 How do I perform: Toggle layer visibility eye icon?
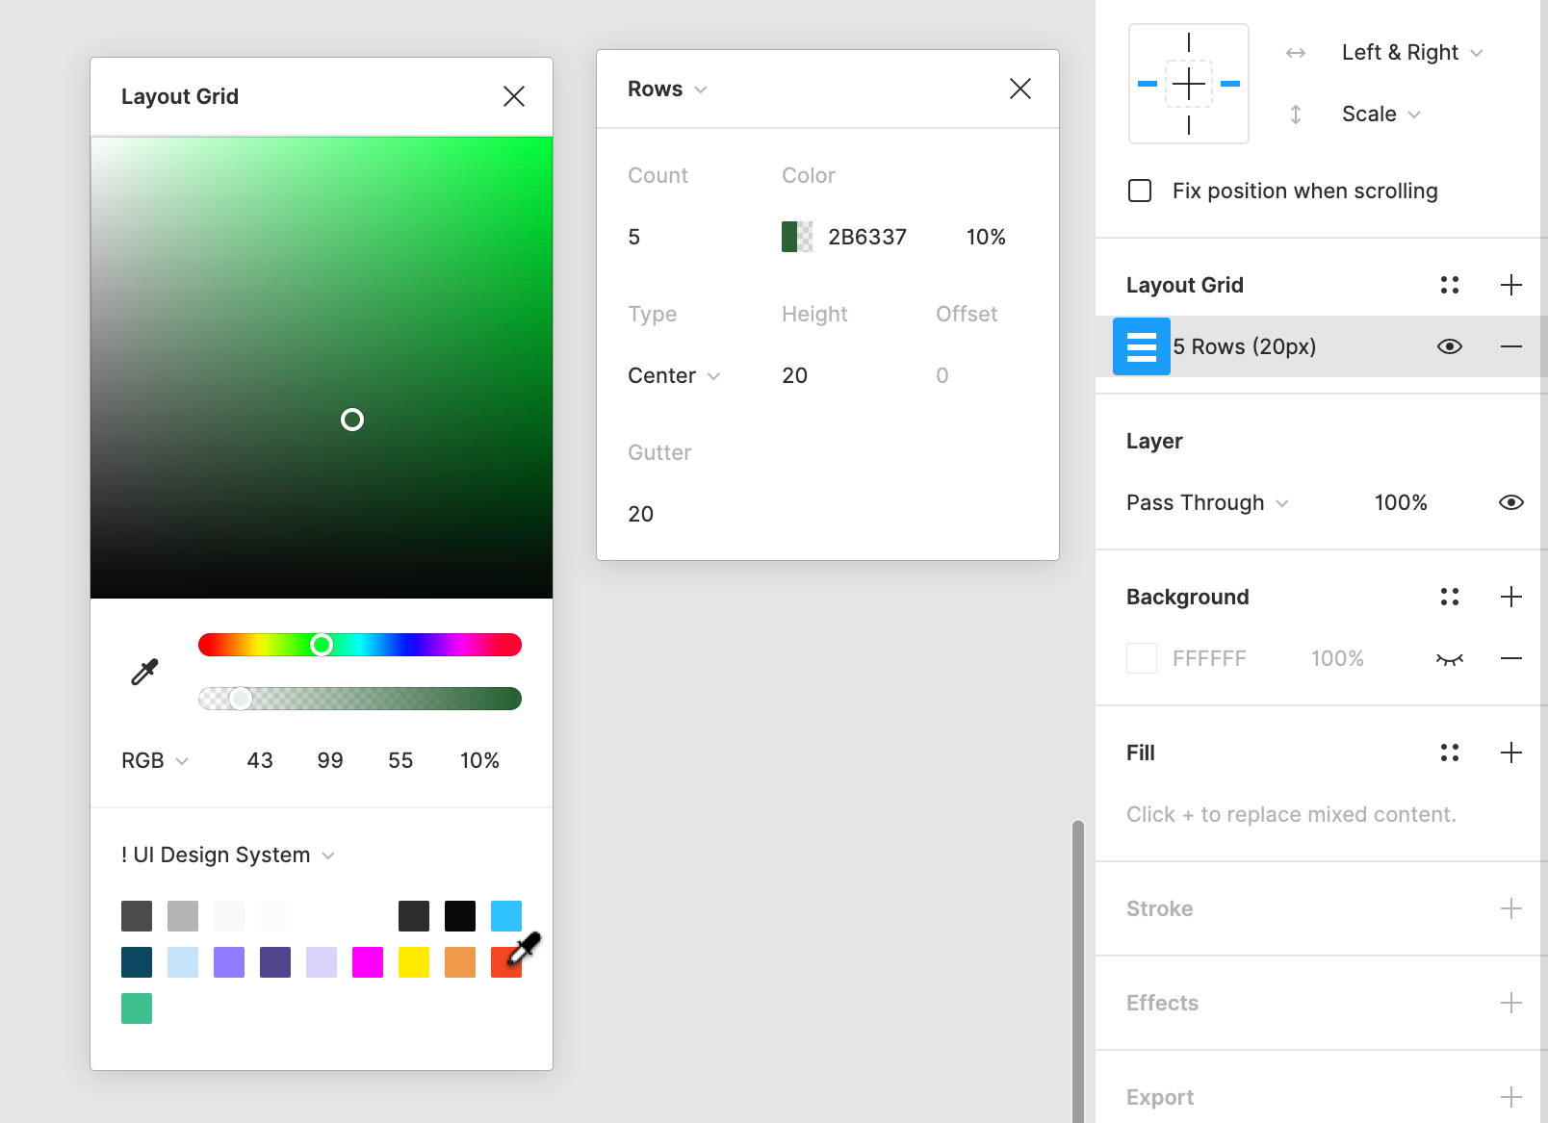[x=1511, y=502]
